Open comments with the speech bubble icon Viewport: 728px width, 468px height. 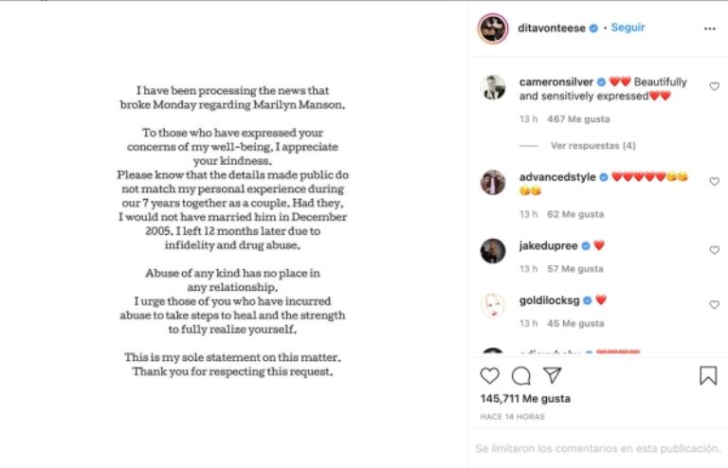520,375
